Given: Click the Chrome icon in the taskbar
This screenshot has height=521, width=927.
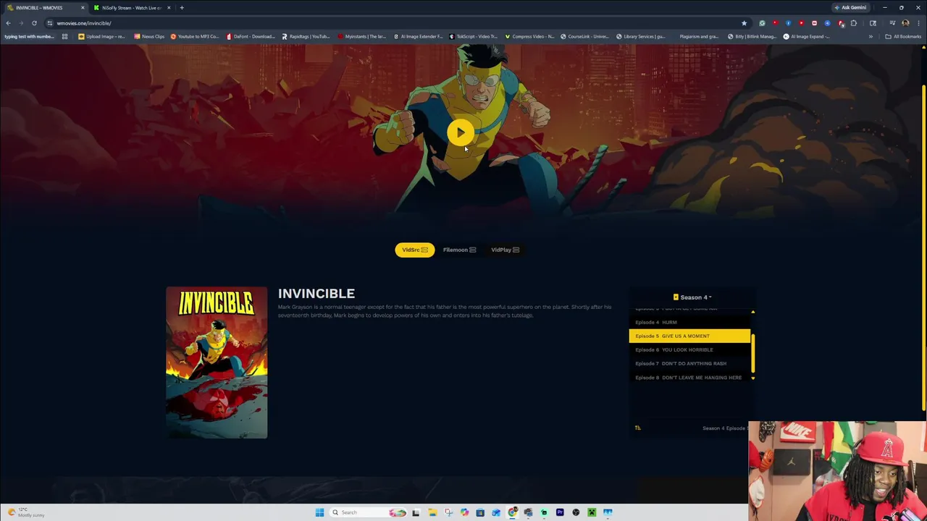Looking at the screenshot, I should [x=513, y=512].
